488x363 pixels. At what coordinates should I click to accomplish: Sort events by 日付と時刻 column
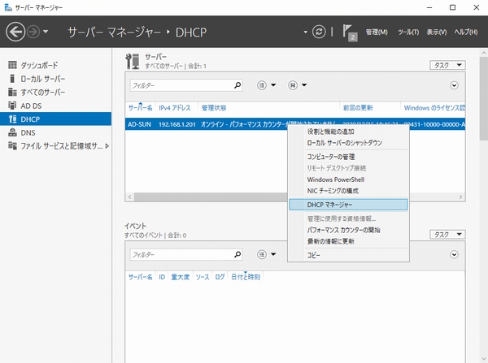point(246,277)
